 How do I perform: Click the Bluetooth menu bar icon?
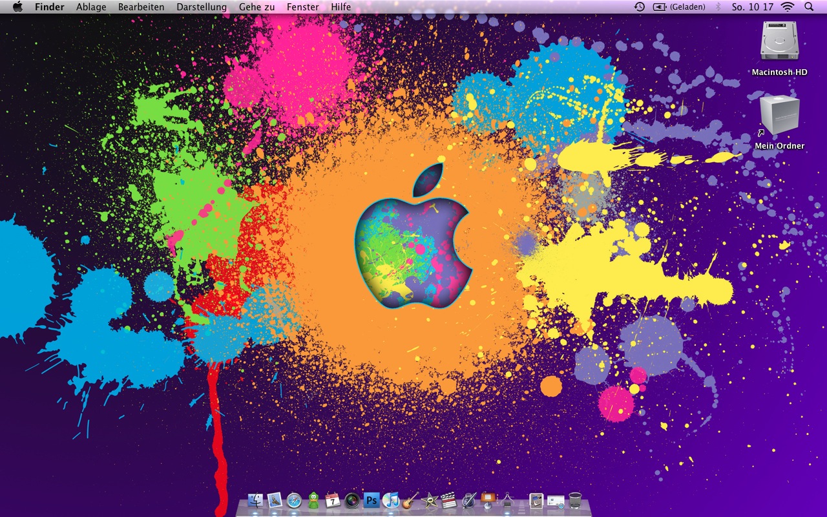718,7
